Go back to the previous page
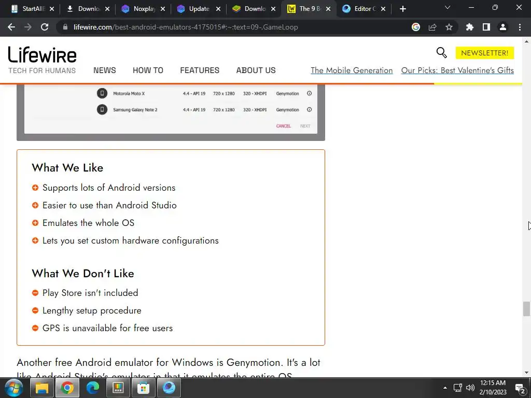531x398 pixels. 11,27
